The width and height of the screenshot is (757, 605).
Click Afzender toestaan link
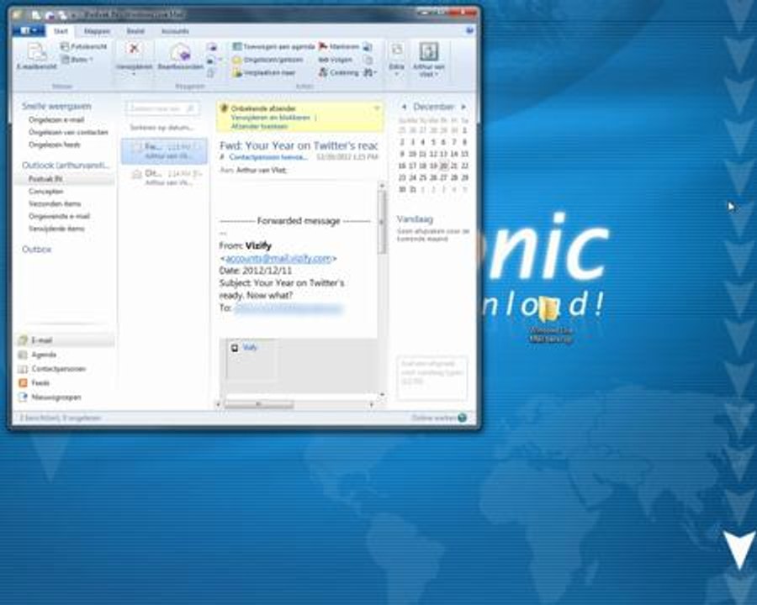click(x=259, y=126)
